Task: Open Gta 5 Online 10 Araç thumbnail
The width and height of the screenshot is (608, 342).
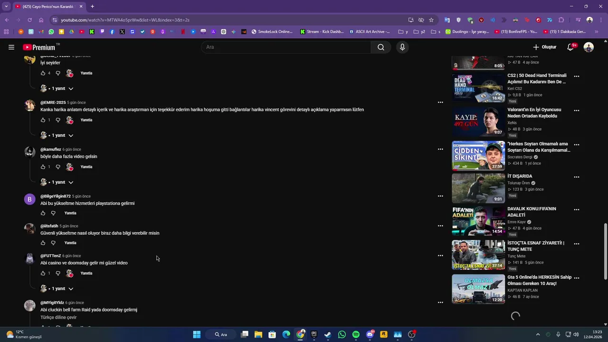Action: [x=478, y=289]
